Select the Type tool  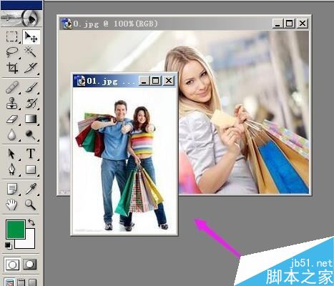click(31, 154)
